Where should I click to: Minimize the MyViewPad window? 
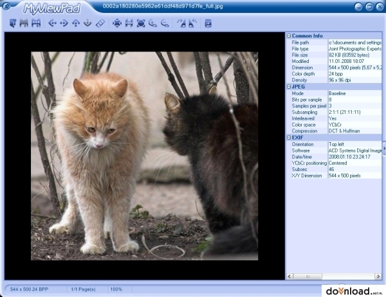(x=358, y=6)
